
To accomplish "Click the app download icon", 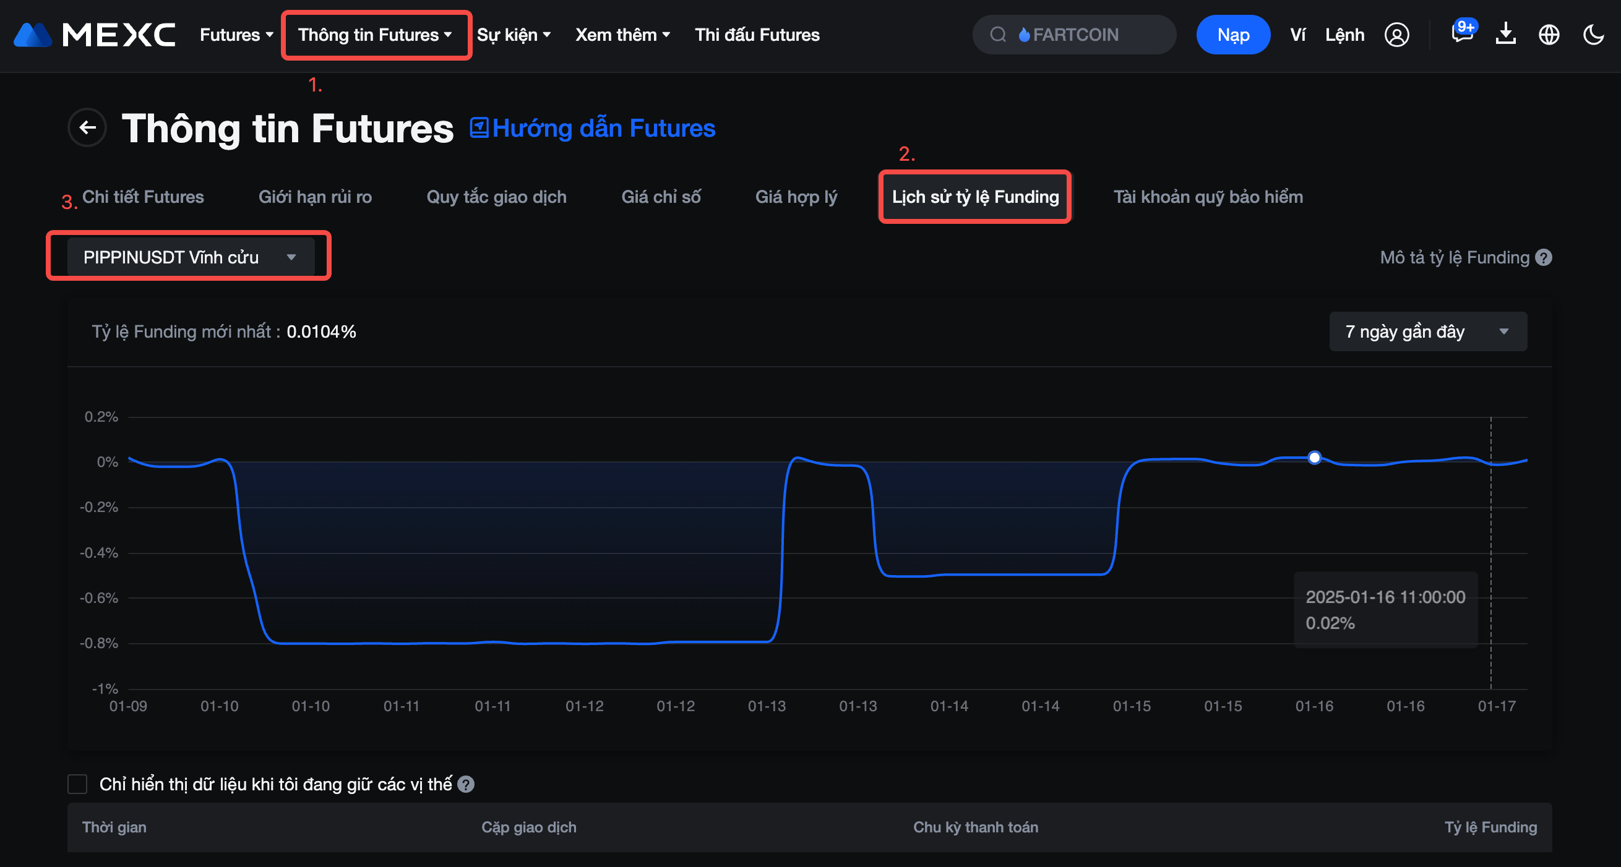I will coord(1505,34).
